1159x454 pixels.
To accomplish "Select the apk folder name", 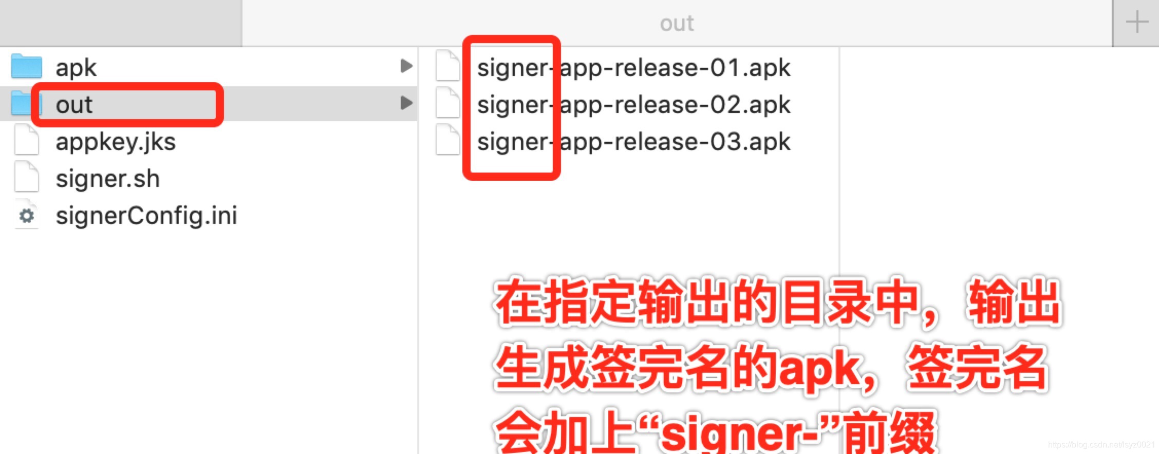I will 76,68.
